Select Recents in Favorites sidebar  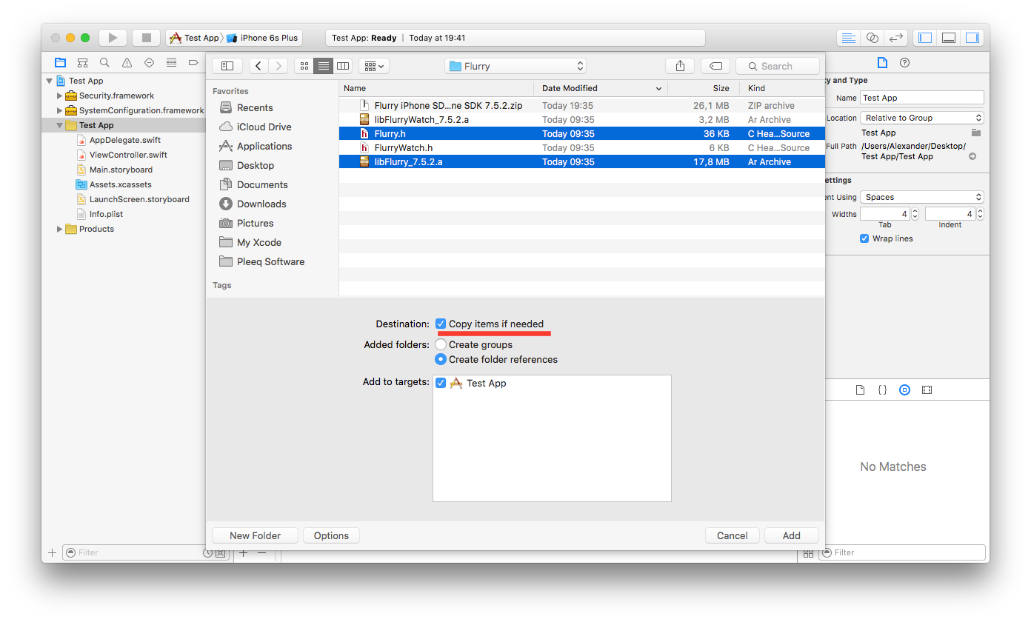[255, 107]
